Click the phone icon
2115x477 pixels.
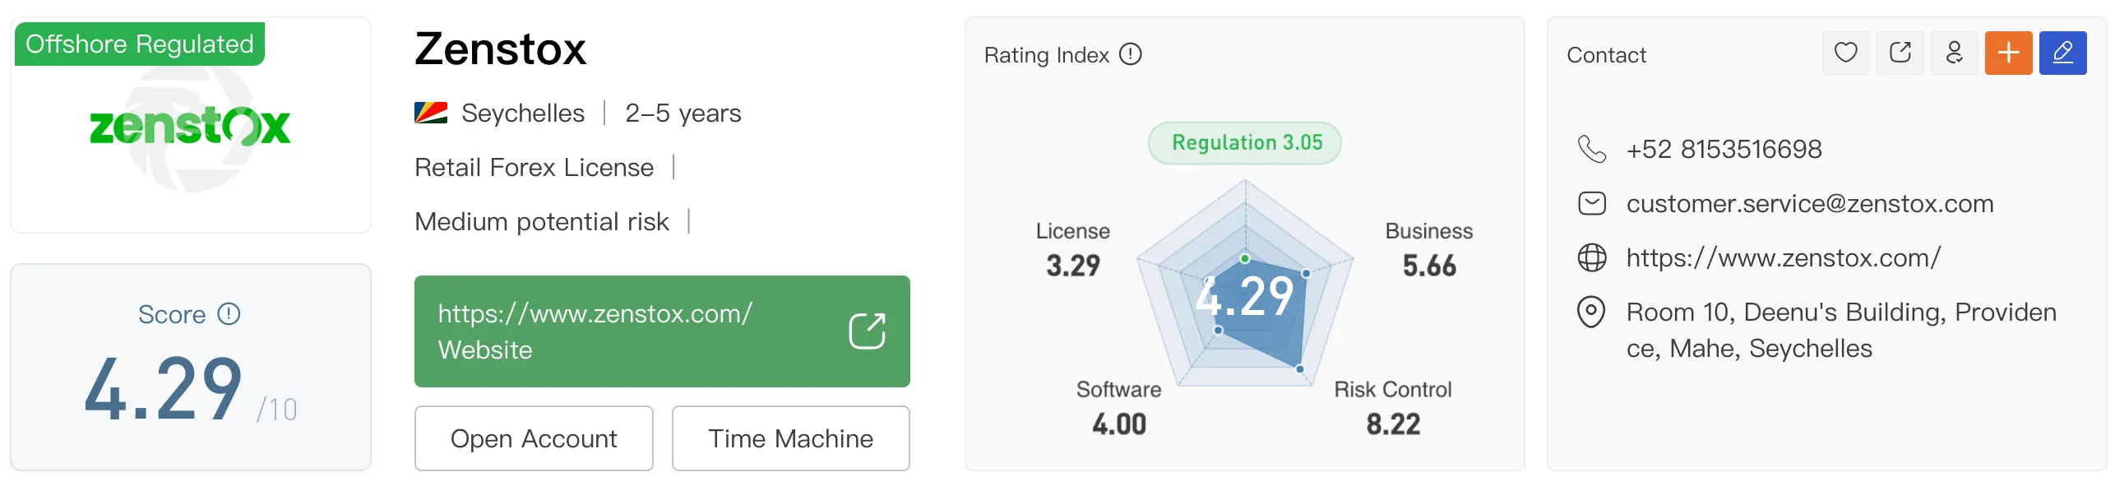pos(1592,149)
